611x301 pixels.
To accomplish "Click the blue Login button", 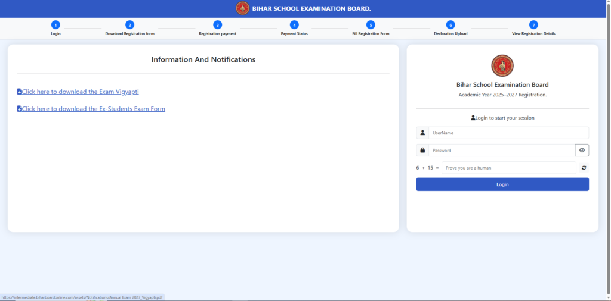I will (502, 184).
